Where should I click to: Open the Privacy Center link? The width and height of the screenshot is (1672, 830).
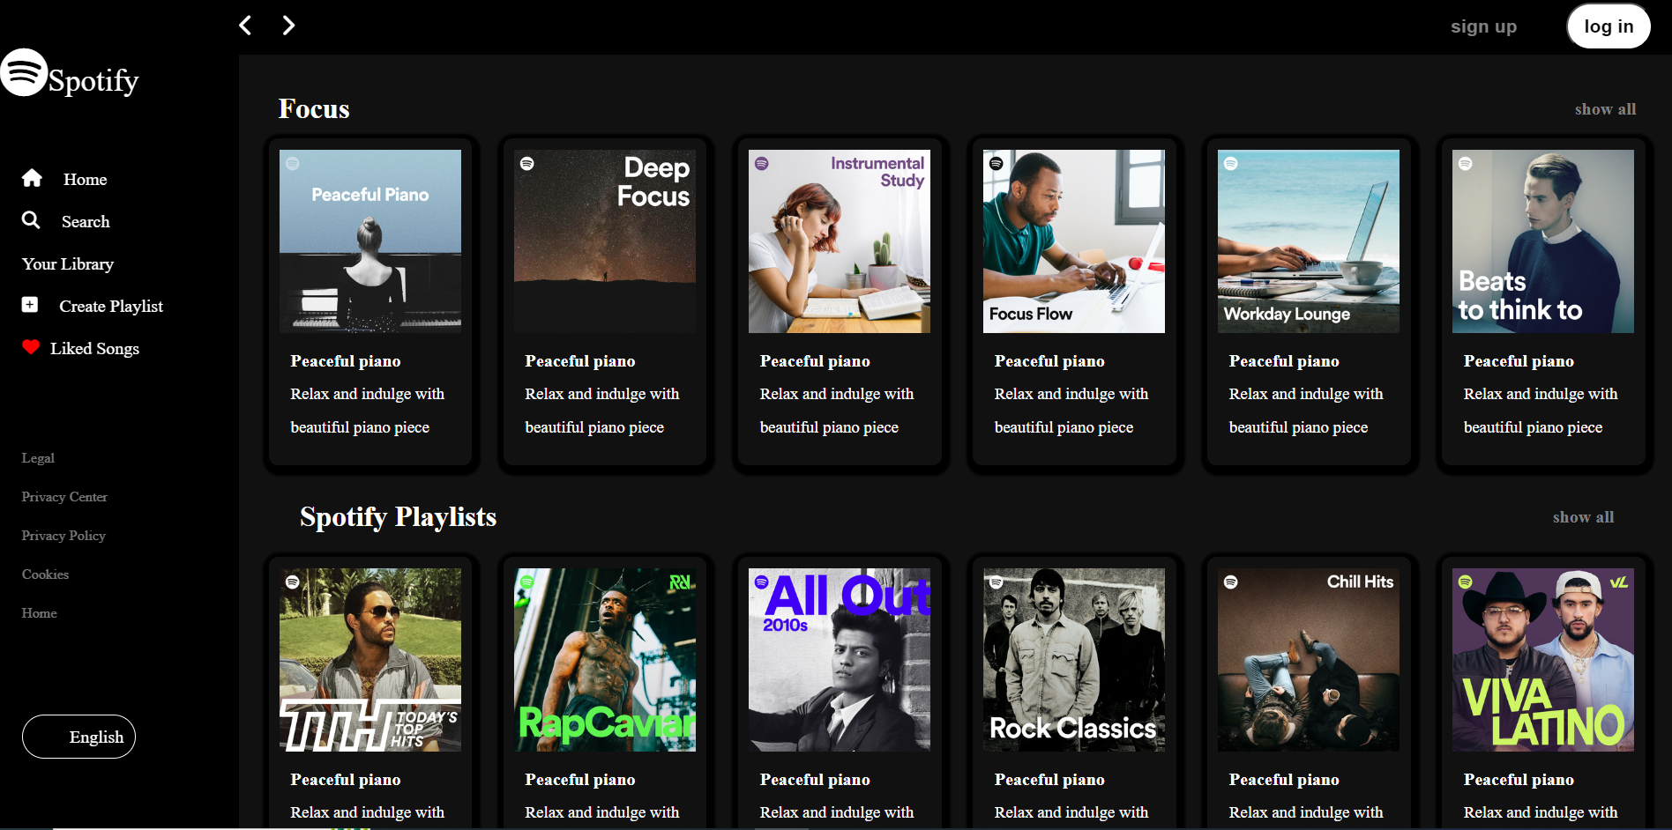pyautogui.click(x=64, y=497)
